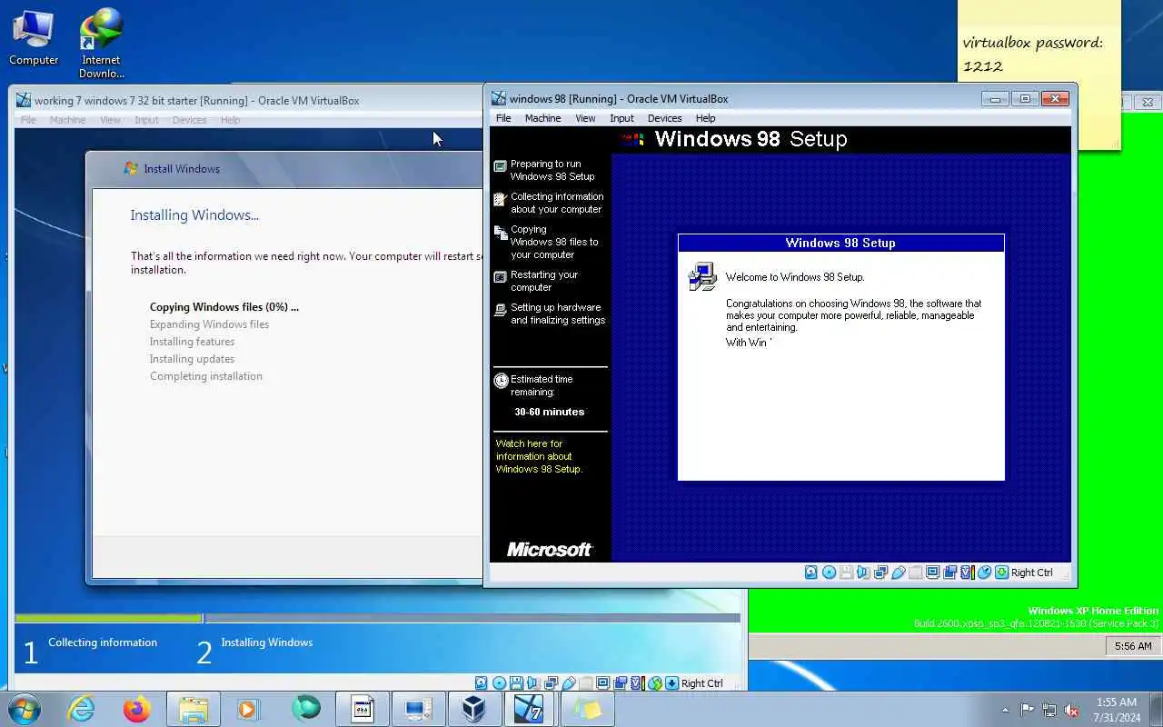Click floppy disk icon in windows 98 status bar
Image resolution: width=1163 pixels, height=727 pixels.
tap(846, 573)
